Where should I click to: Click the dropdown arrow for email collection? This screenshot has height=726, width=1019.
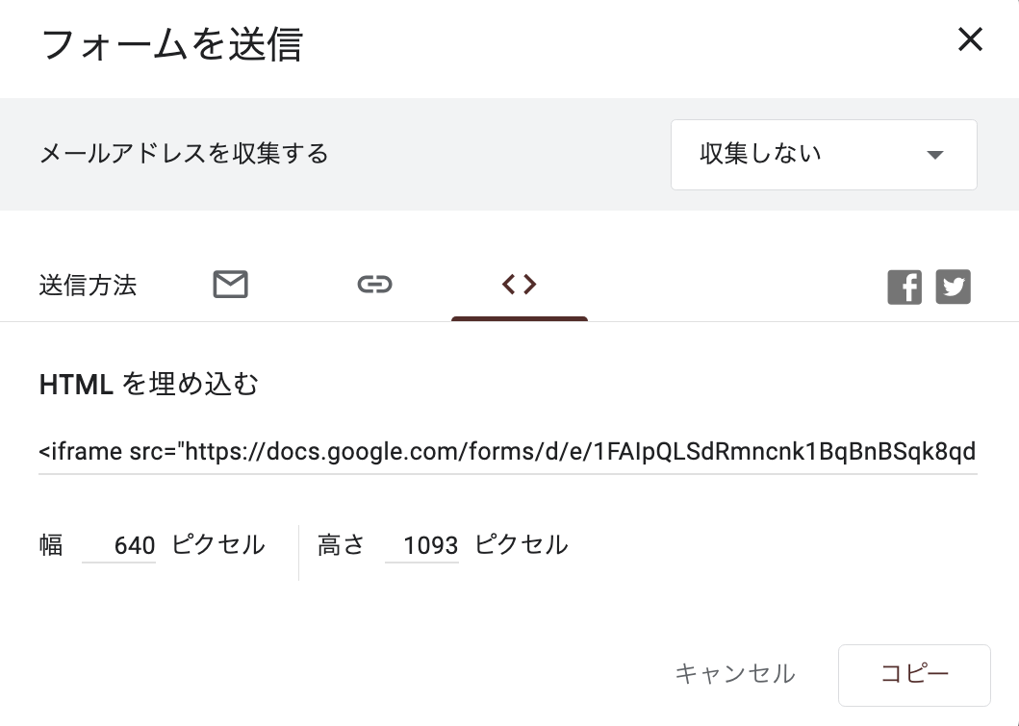tap(934, 155)
